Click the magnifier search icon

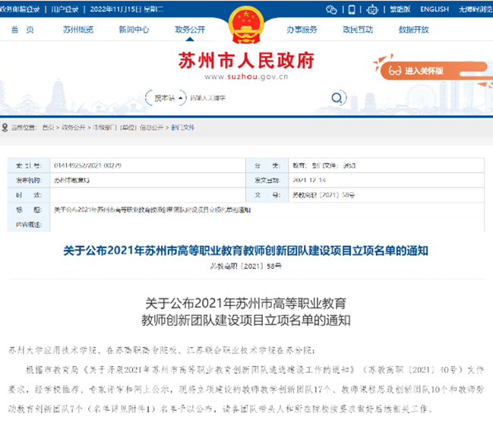tap(336, 98)
